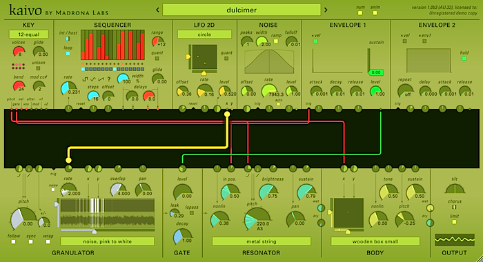The image size is (483, 262).
Task: Click the output tilt dial
Action: click(x=454, y=188)
